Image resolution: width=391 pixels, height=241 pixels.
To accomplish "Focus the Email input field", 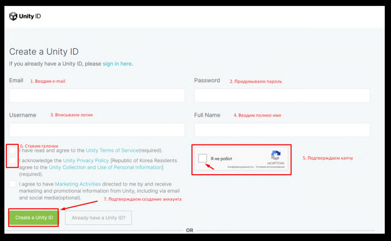I will [97, 95].
